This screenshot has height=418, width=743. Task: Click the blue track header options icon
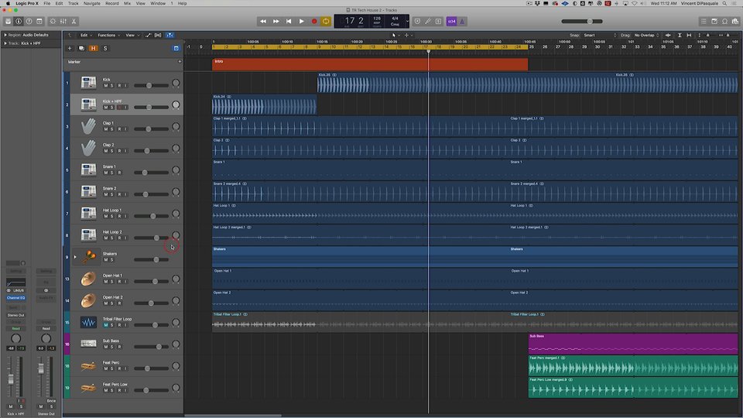point(176,48)
